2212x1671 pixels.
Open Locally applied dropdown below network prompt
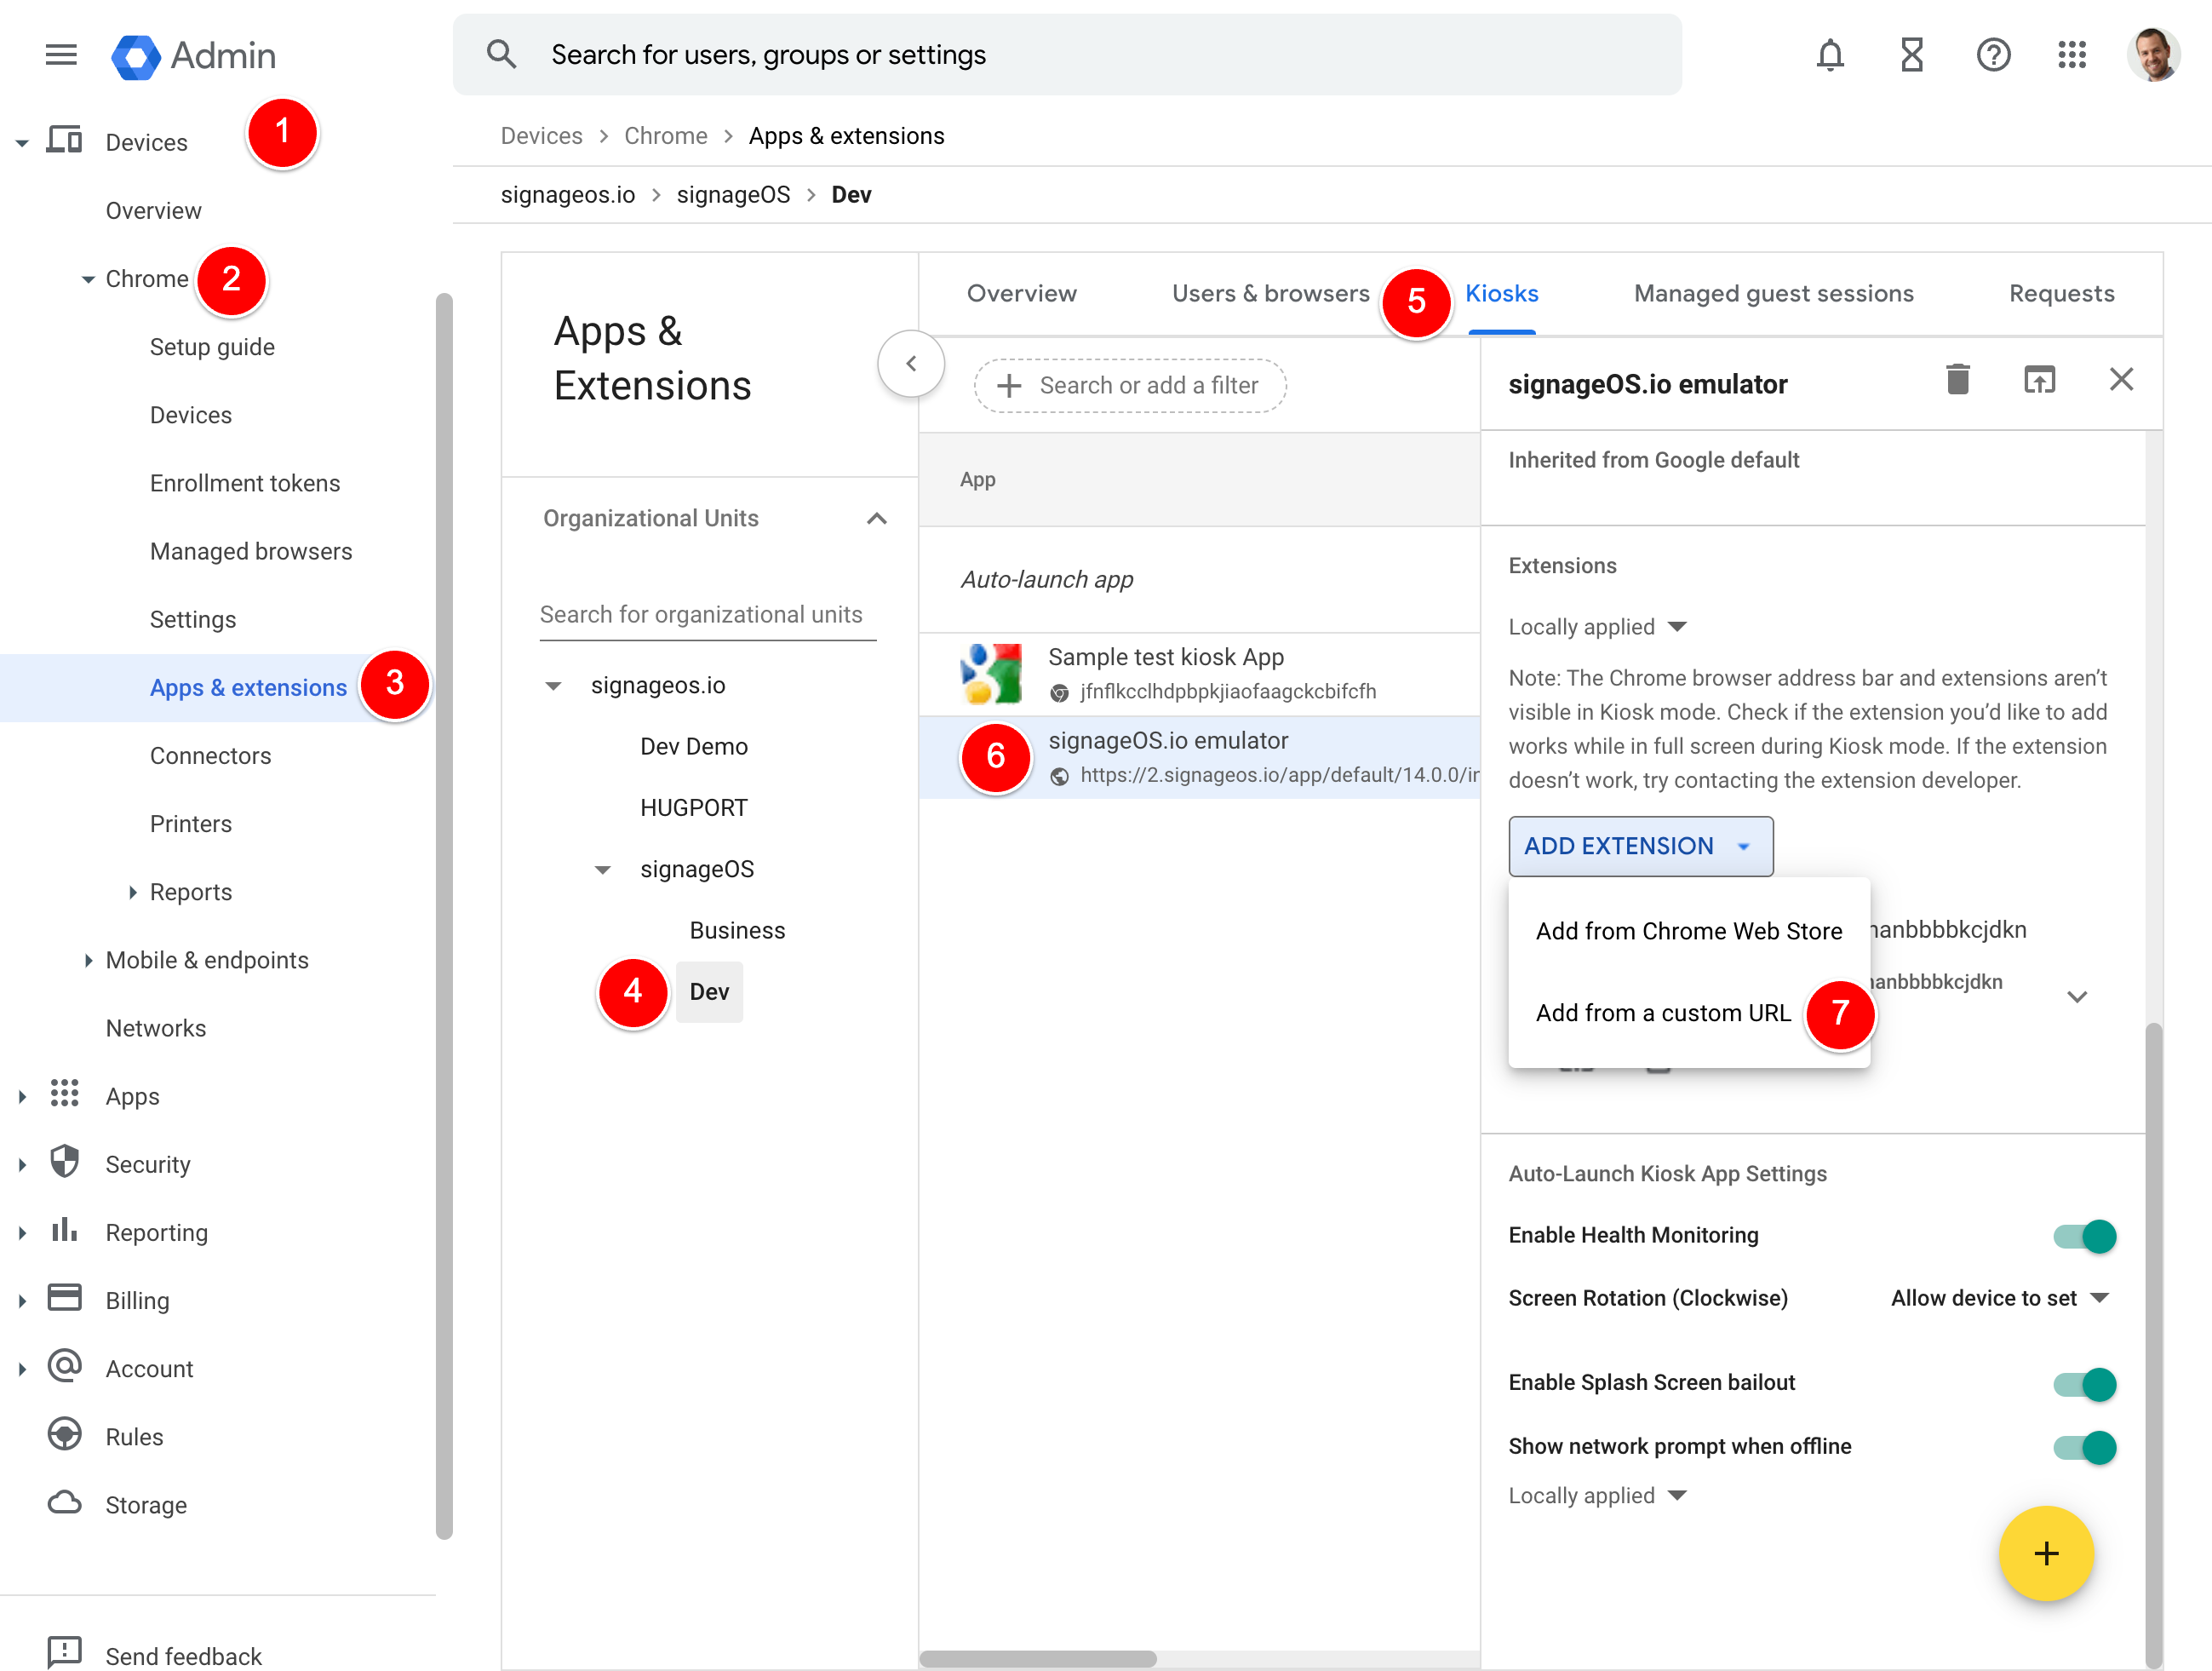(1597, 1496)
